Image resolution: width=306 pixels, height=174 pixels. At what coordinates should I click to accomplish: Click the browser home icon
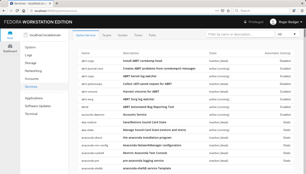(24, 11)
